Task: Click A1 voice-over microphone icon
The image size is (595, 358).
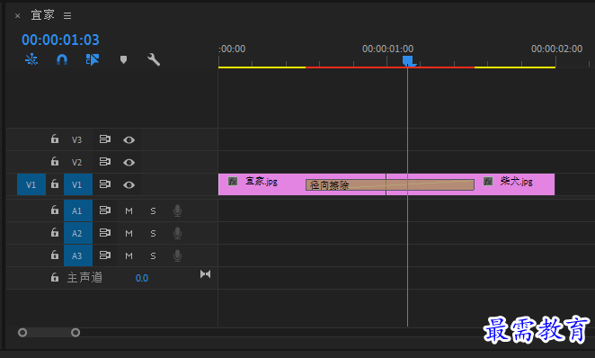Action: click(x=177, y=210)
